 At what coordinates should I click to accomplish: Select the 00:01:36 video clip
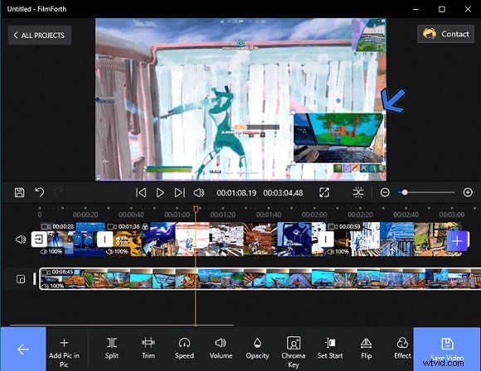point(216,239)
